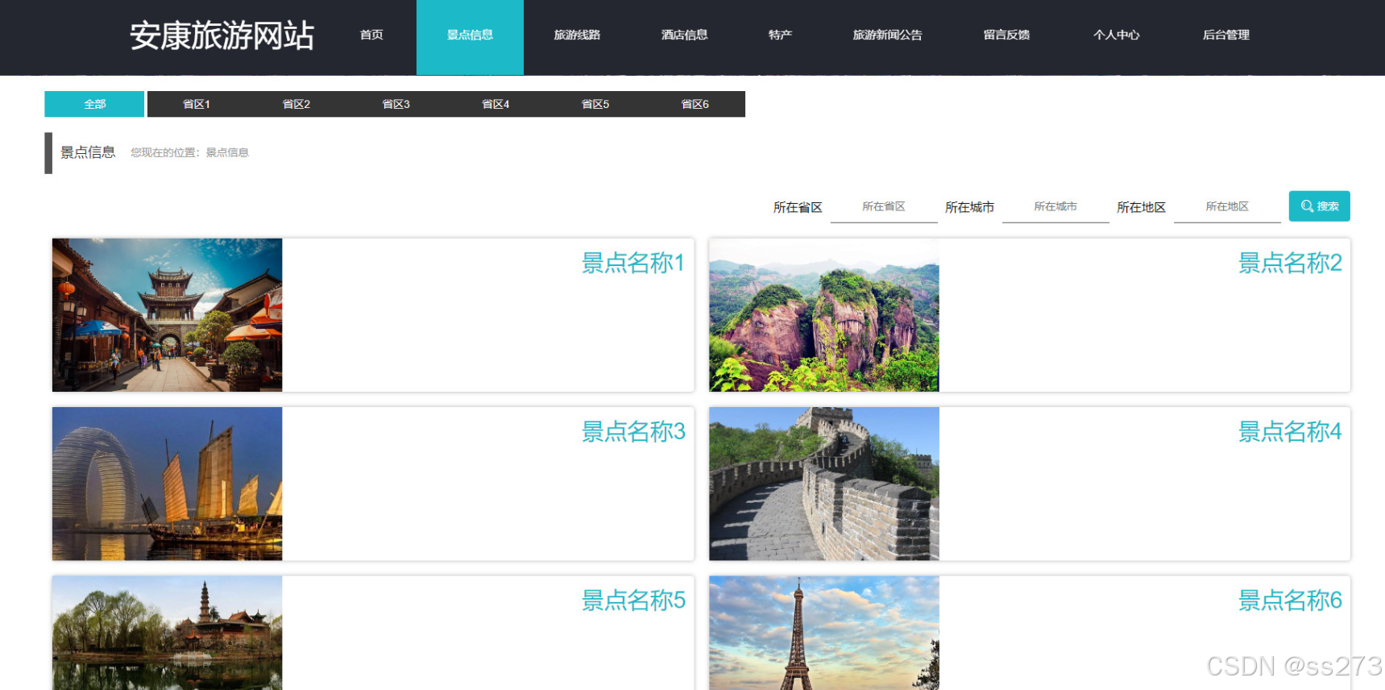Open 后台管理 link
Image resolution: width=1385 pixels, height=690 pixels.
pos(1225,35)
